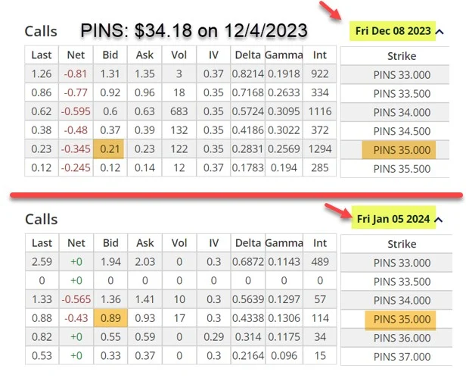This screenshot has height=378, width=466.
Task: Sort January calls by Gamma column header
Action: tap(284, 243)
